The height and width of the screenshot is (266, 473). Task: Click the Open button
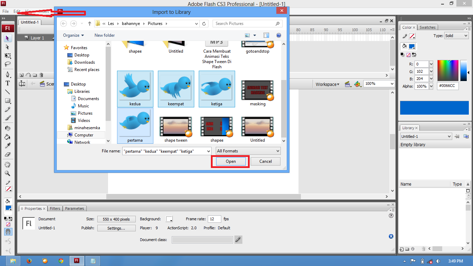pos(231,161)
